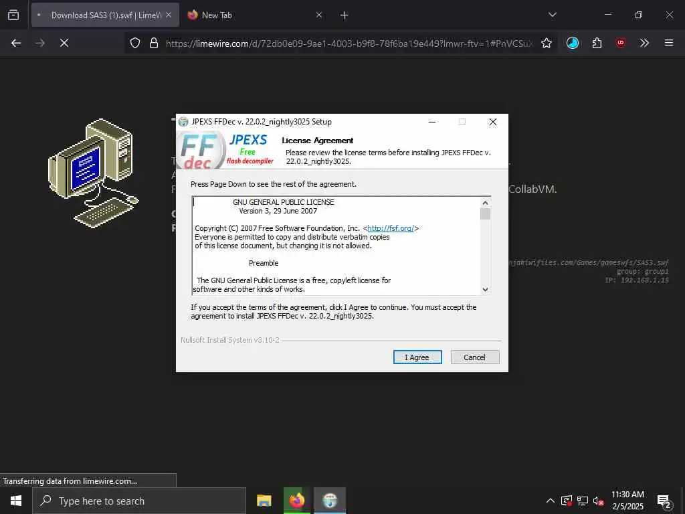Click the license scrollbar down arrow
The width and height of the screenshot is (685, 514).
[x=485, y=289]
